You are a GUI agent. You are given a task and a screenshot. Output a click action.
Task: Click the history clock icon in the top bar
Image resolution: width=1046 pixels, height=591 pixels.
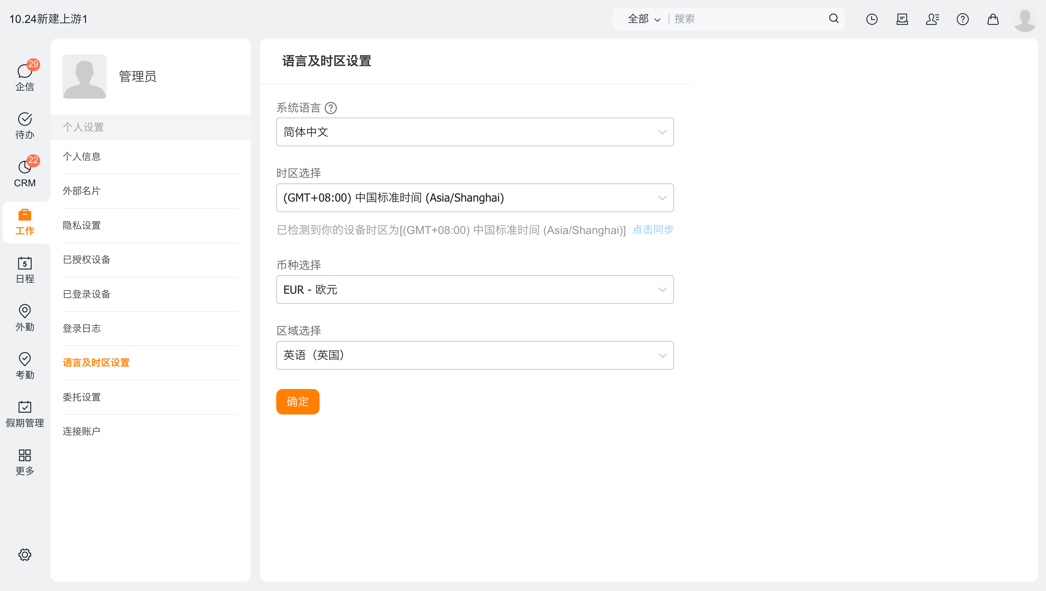872,19
